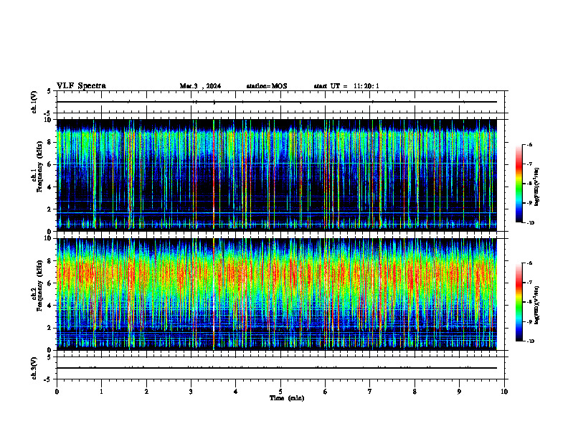The image size is (568, 439).
Task: Click the "ch.1(V)" waveform axis label
Action: pos(34,102)
